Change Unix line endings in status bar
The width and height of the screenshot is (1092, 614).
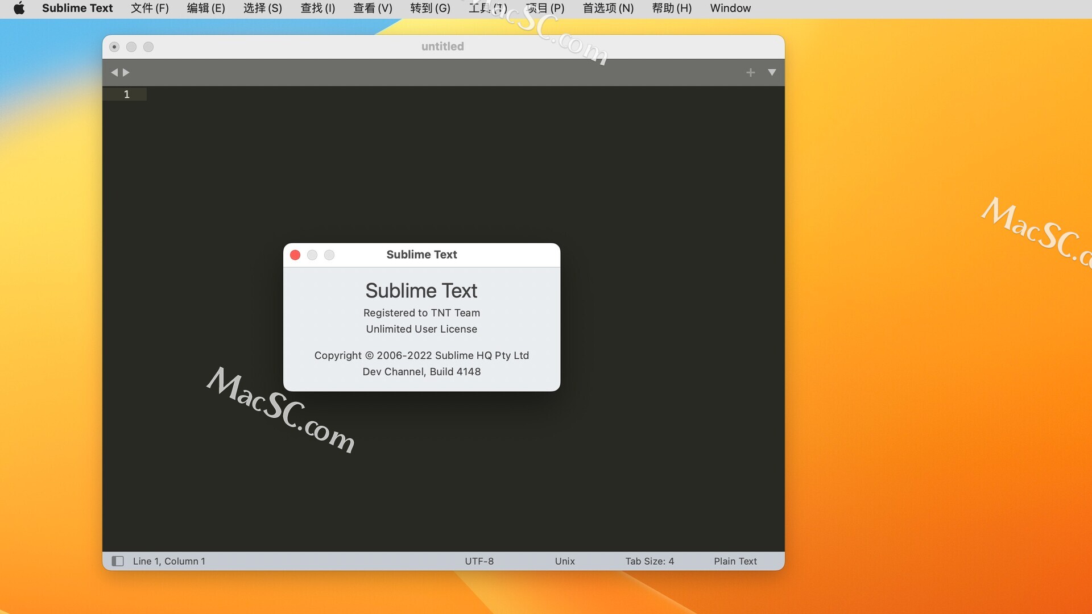[565, 561]
